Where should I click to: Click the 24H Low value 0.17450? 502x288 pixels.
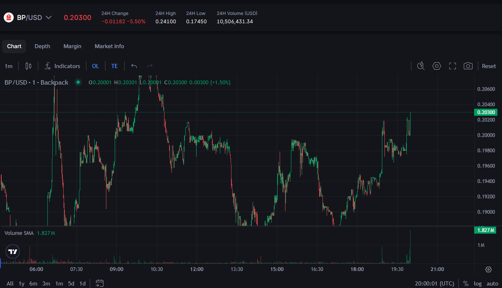[x=197, y=21]
